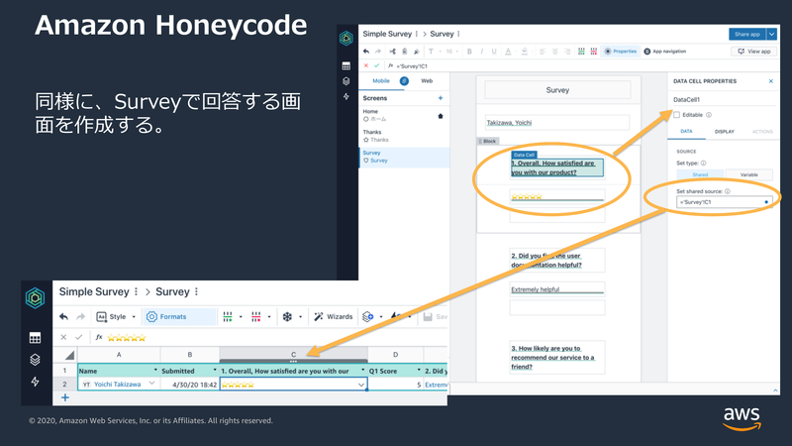Switch to Web tab
Image resolution: width=792 pixels, height=446 pixels.
[x=427, y=81]
